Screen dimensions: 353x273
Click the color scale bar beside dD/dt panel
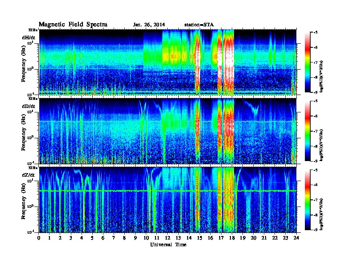tap(308, 131)
